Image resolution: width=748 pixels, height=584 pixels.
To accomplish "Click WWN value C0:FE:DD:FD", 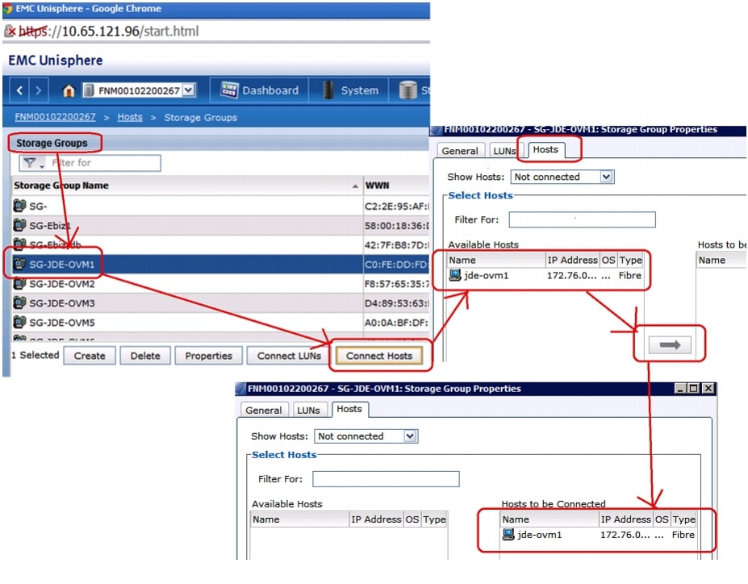I will click(x=396, y=264).
